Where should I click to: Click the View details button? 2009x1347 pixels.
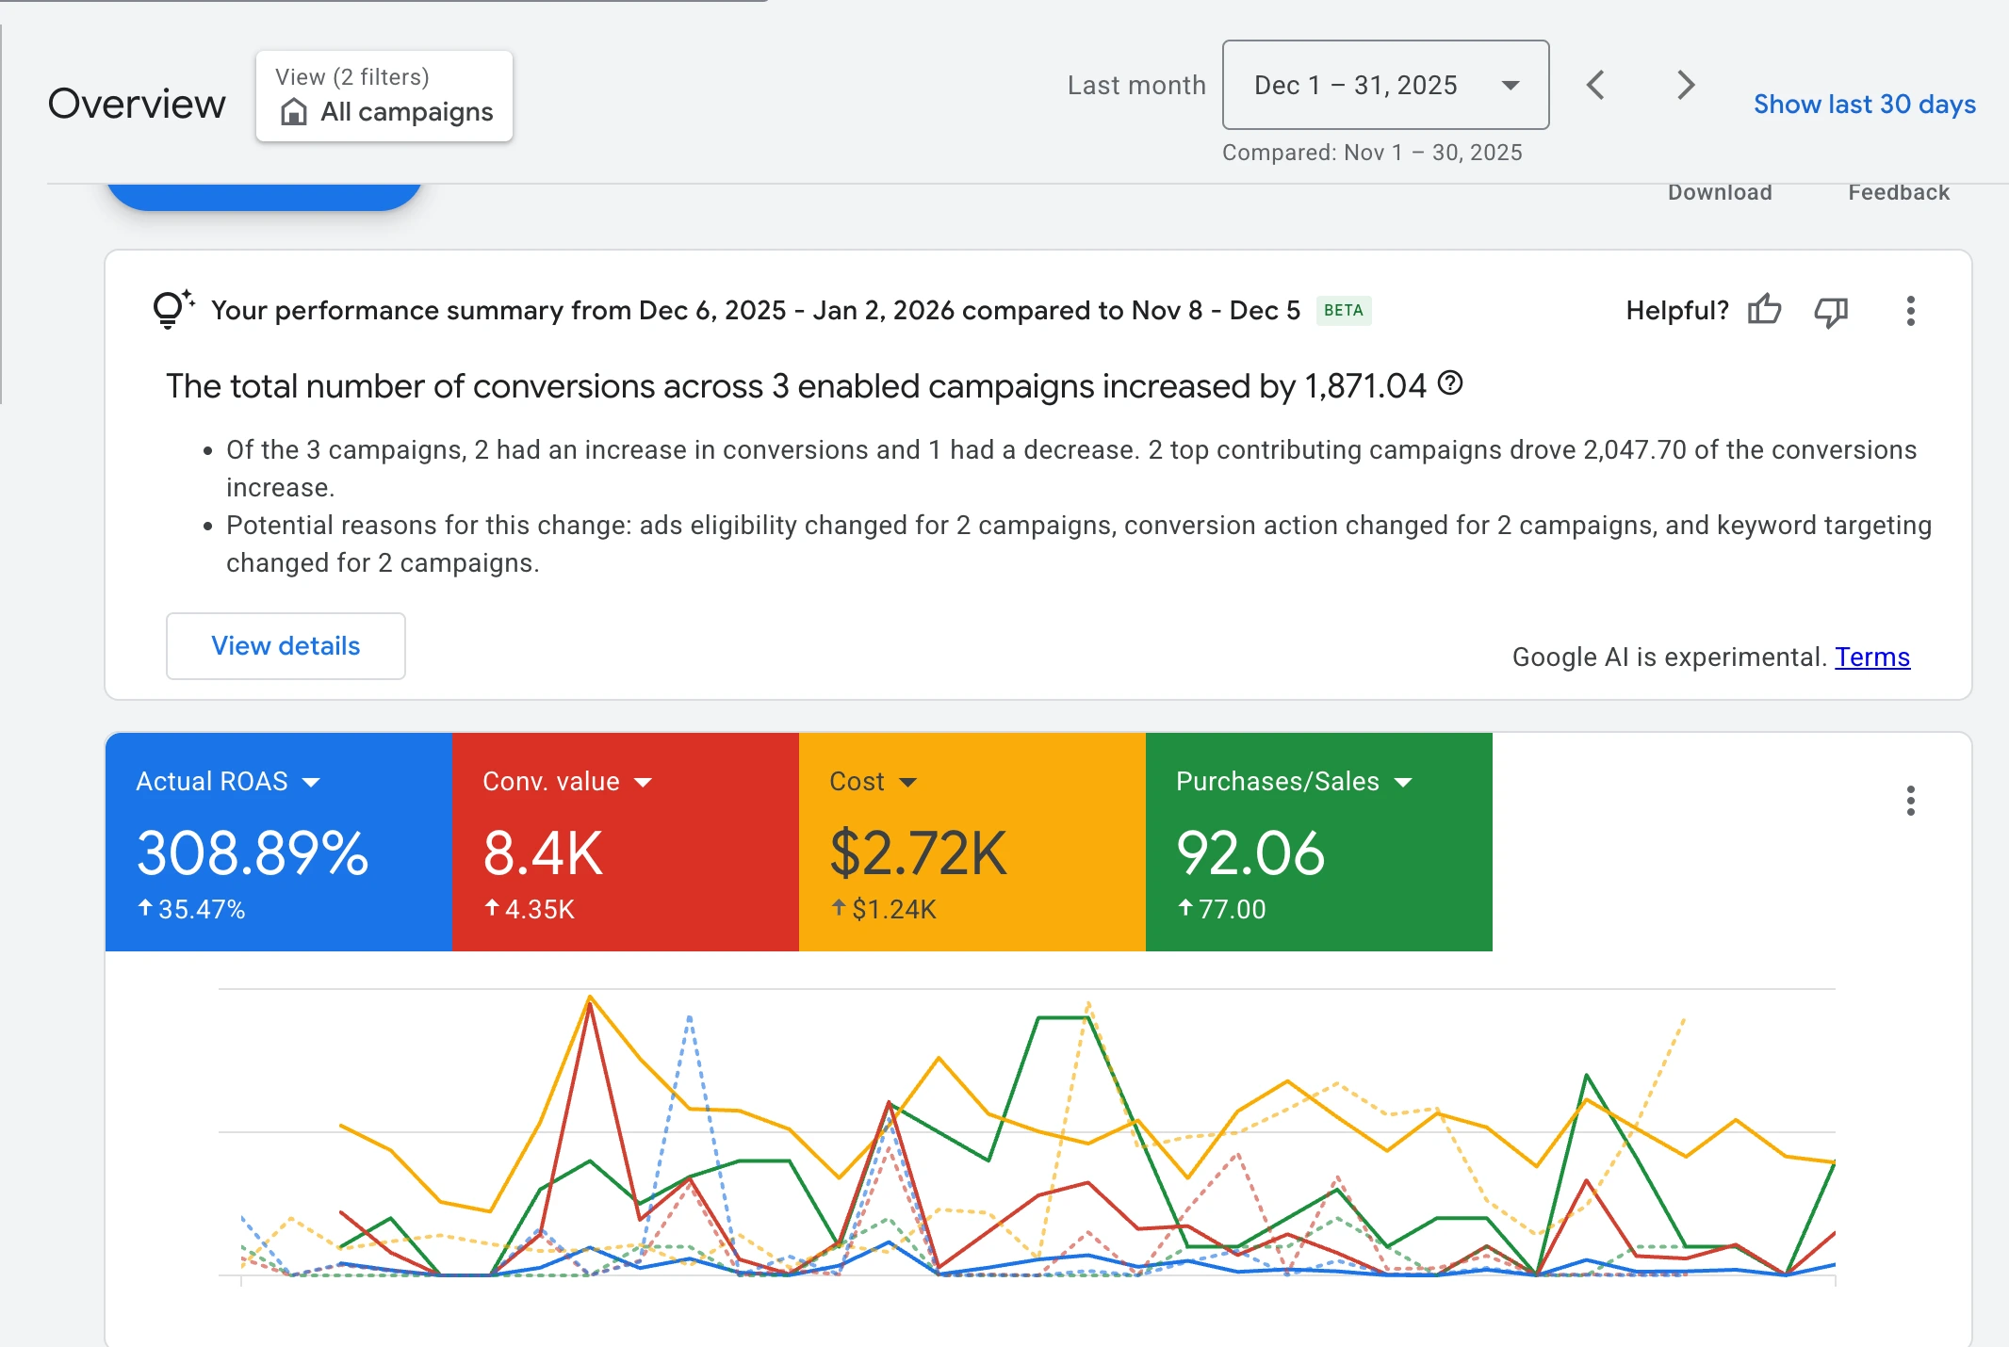(286, 646)
